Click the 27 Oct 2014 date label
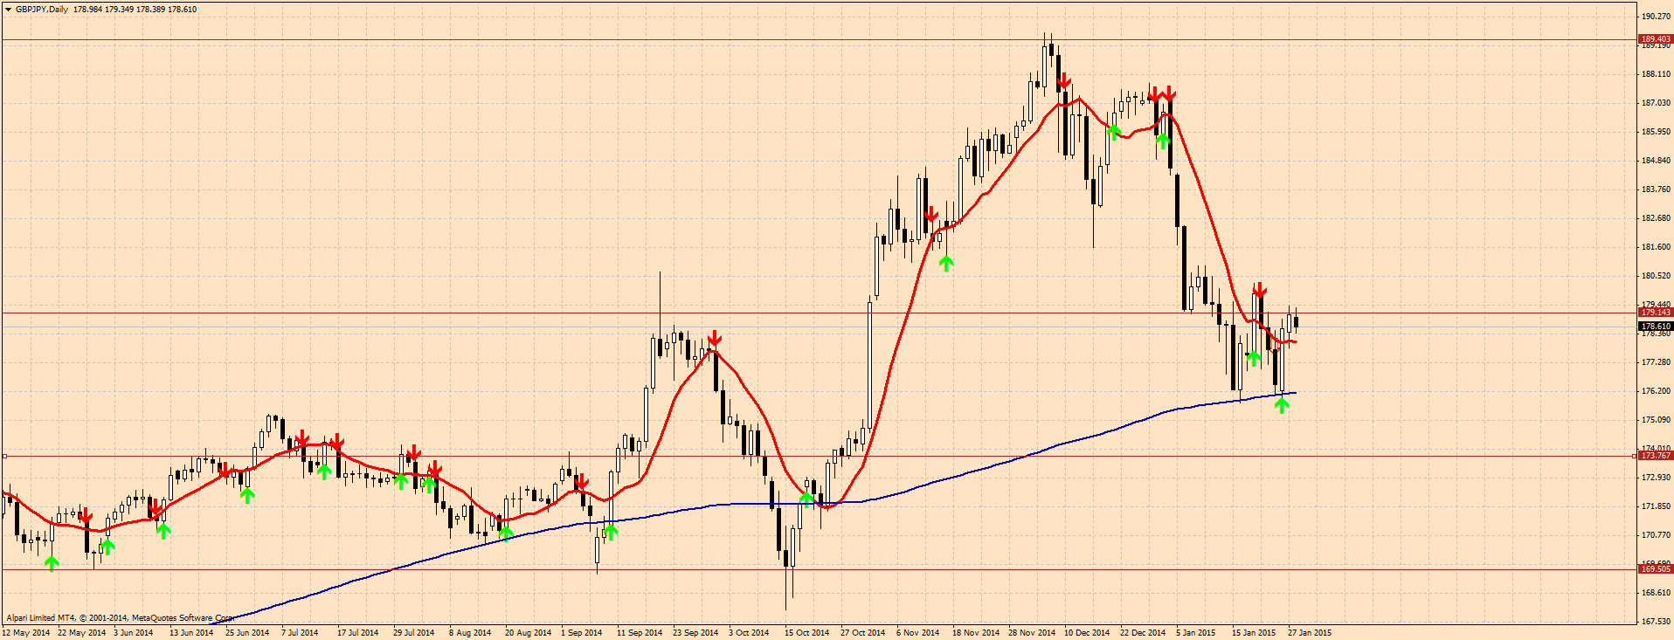The width and height of the screenshot is (1674, 640). click(863, 633)
